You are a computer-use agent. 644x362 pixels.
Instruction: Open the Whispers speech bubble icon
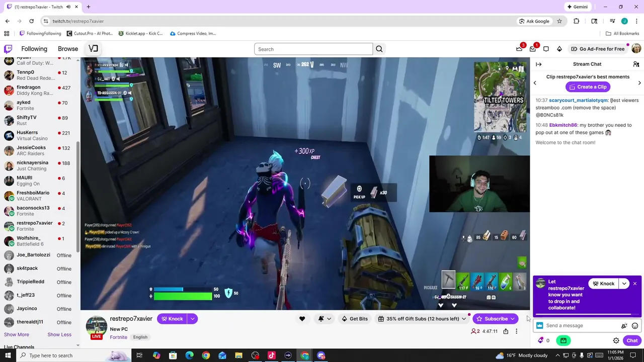[546, 49]
